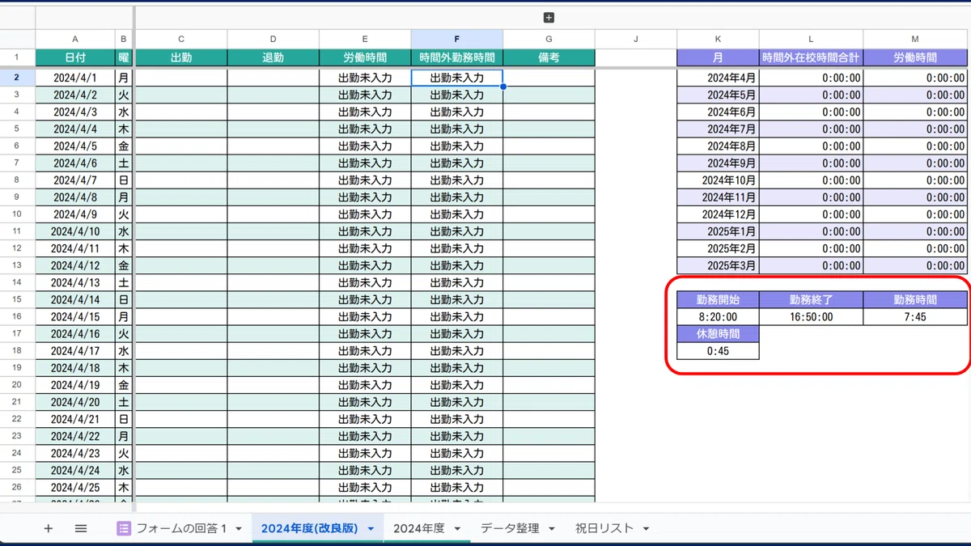The width and height of the screenshot is (971, 546).
Task: Click the 勤務開始 header cell
Action: tap(718, 300)
